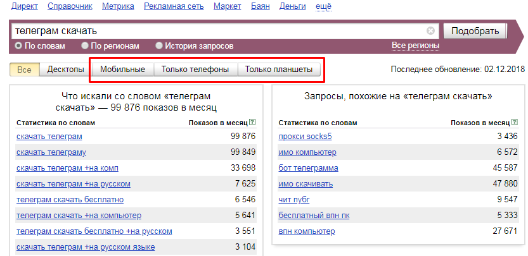Image resolution: width=528 pixels, height=256 pixels.
Task: Open the скачать телеграм query link
Action: (49, 137)
